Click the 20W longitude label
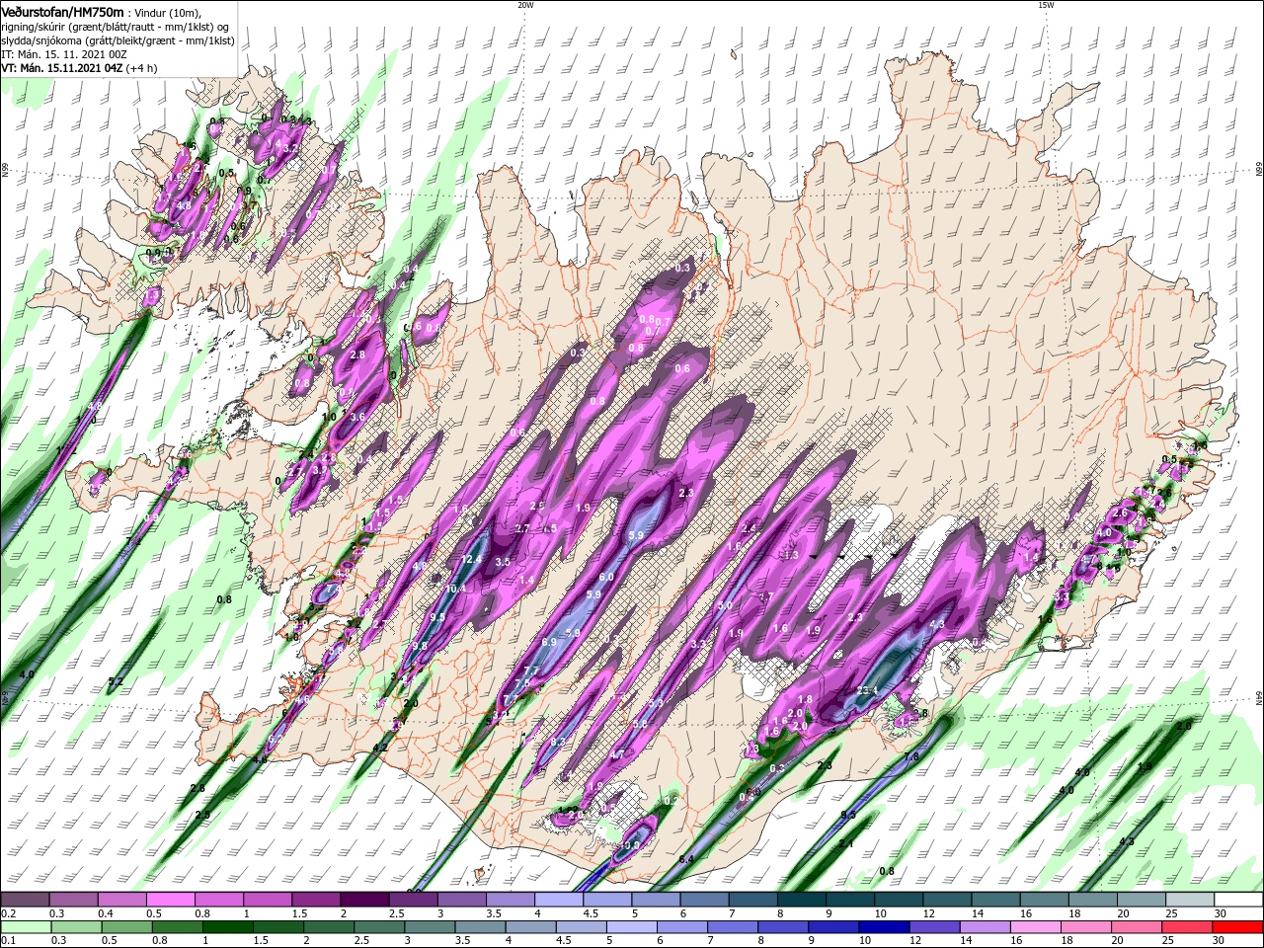Viewport: 1264px width, 948px height. click(525, 5)
